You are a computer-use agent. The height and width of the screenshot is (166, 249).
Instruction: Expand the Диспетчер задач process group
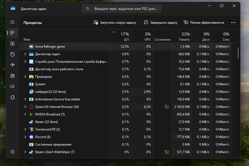click(x=25, y=54)
